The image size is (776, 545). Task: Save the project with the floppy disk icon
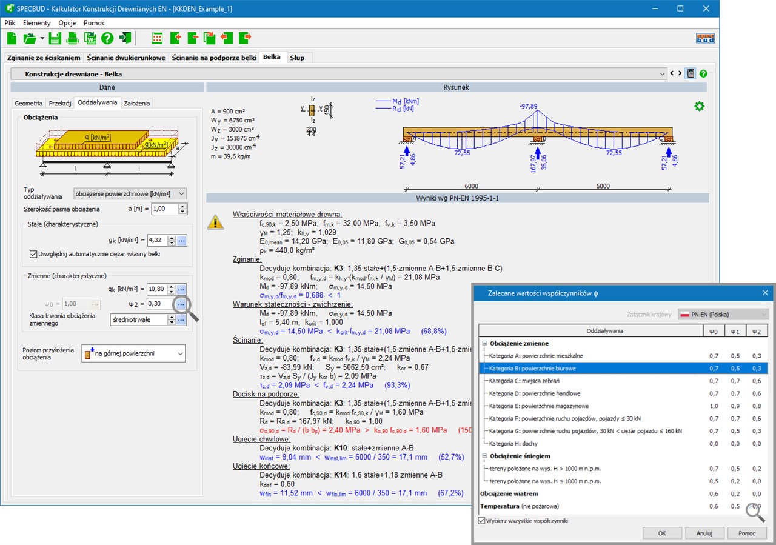point(55,38)
